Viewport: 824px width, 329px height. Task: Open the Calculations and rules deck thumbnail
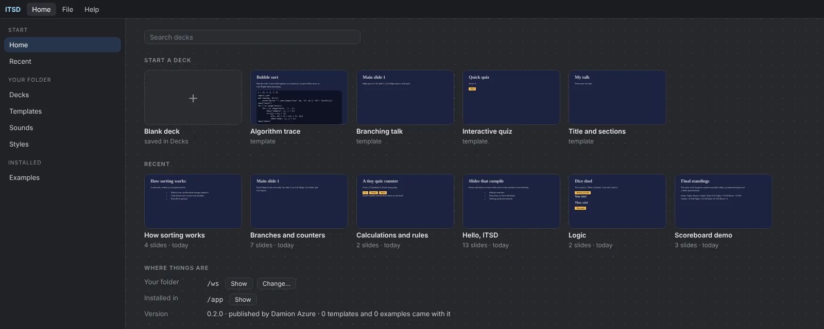[x=405, y=201]
